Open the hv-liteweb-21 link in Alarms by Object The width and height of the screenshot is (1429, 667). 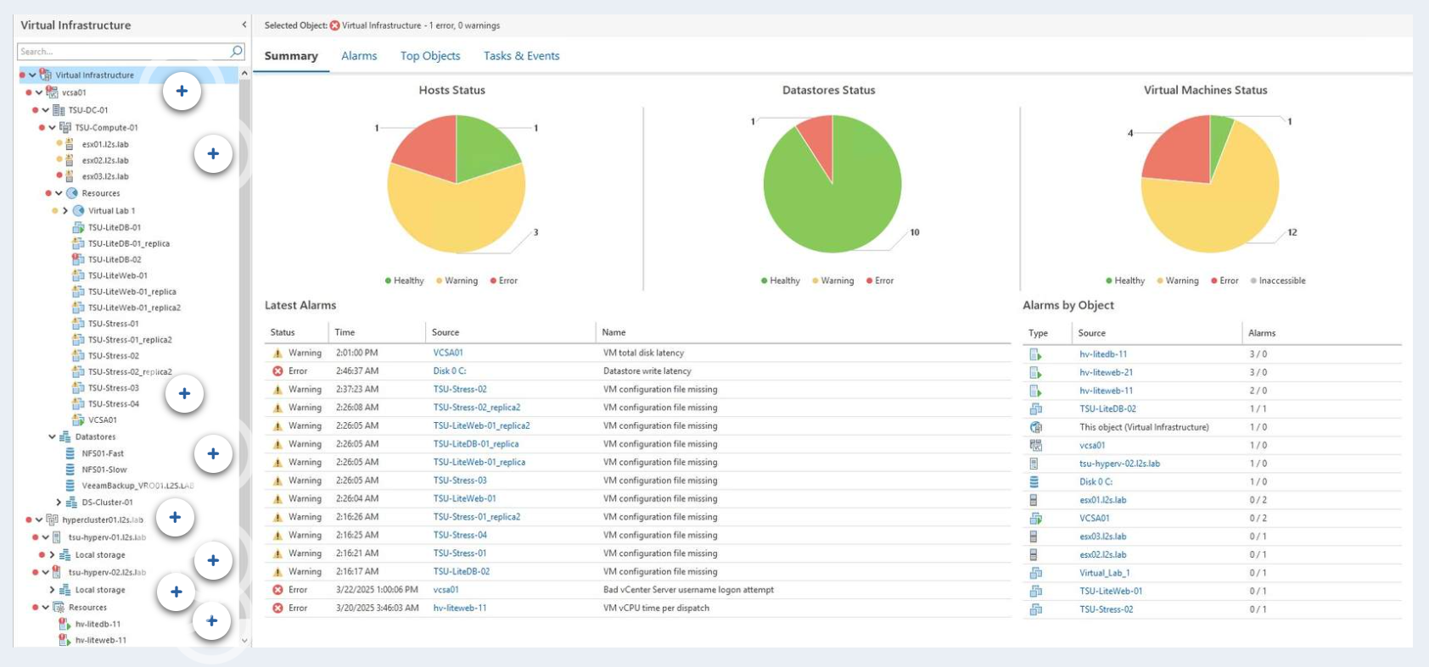point(1106,372)
